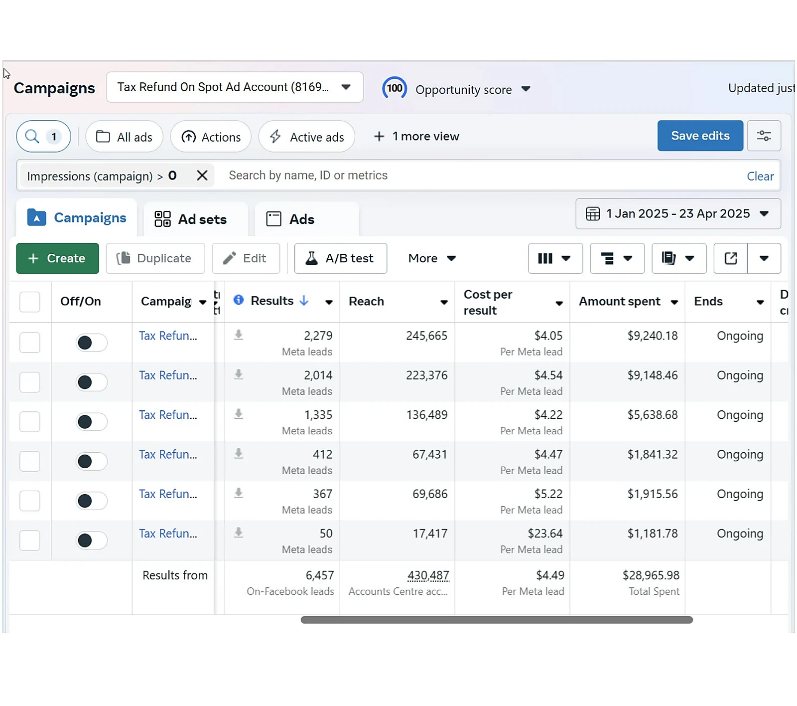Download leads for the 2,014 results row
The width and height of the screenshot is (797, 706).
point(239,374)
